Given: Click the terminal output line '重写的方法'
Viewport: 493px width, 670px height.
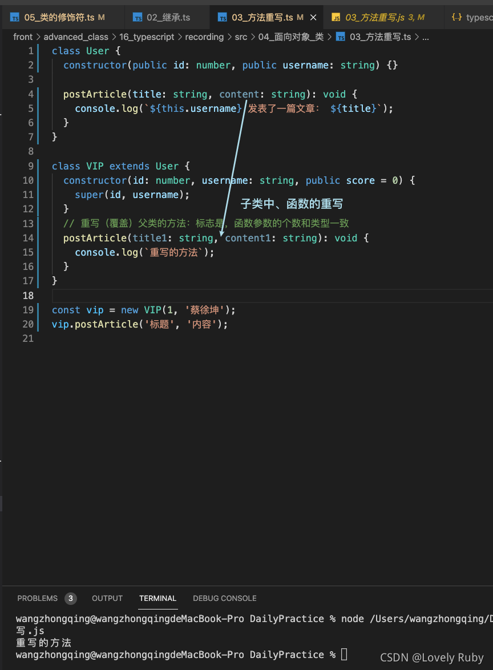Looking at the screenshot, I should (43, 643).
